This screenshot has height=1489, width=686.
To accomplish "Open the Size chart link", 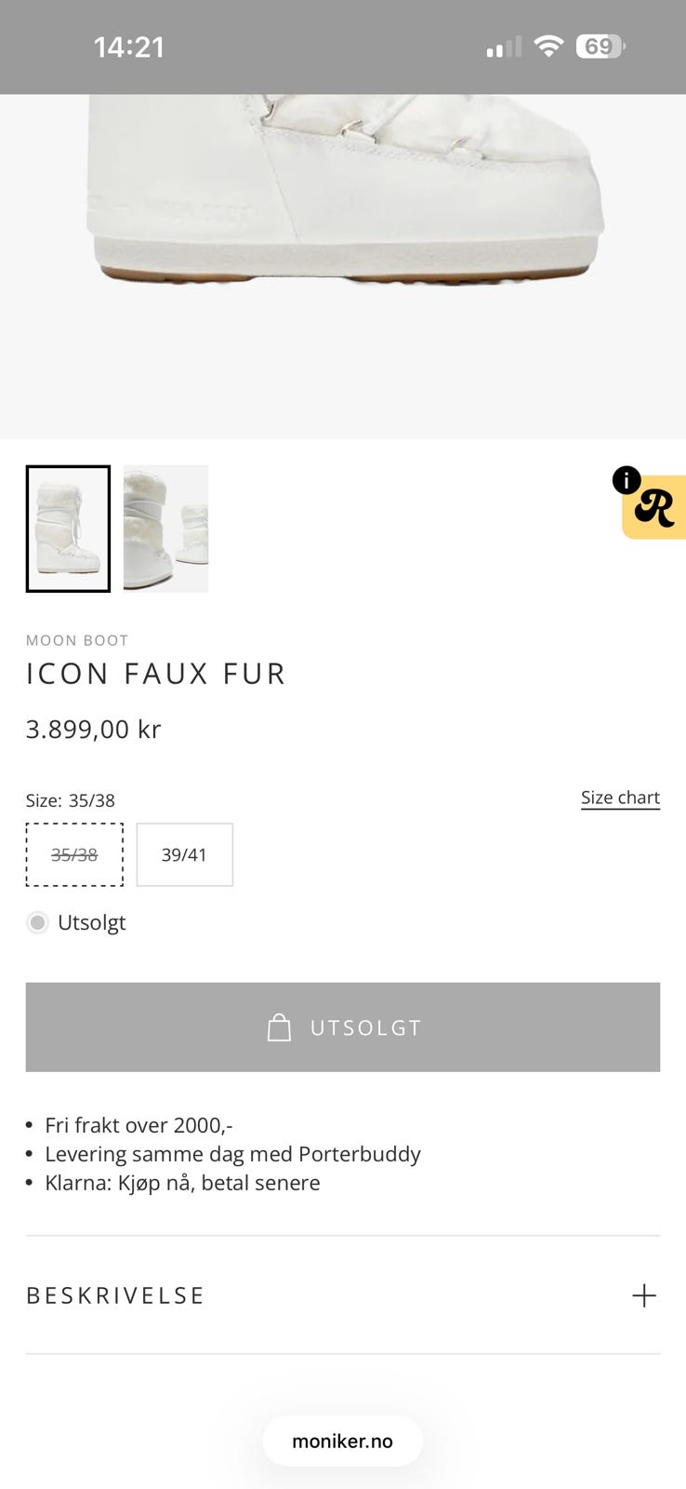I will coord(620,798).
